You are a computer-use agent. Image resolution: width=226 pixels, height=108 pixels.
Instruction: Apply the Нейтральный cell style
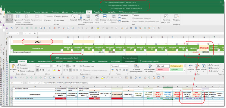[177, 66]
